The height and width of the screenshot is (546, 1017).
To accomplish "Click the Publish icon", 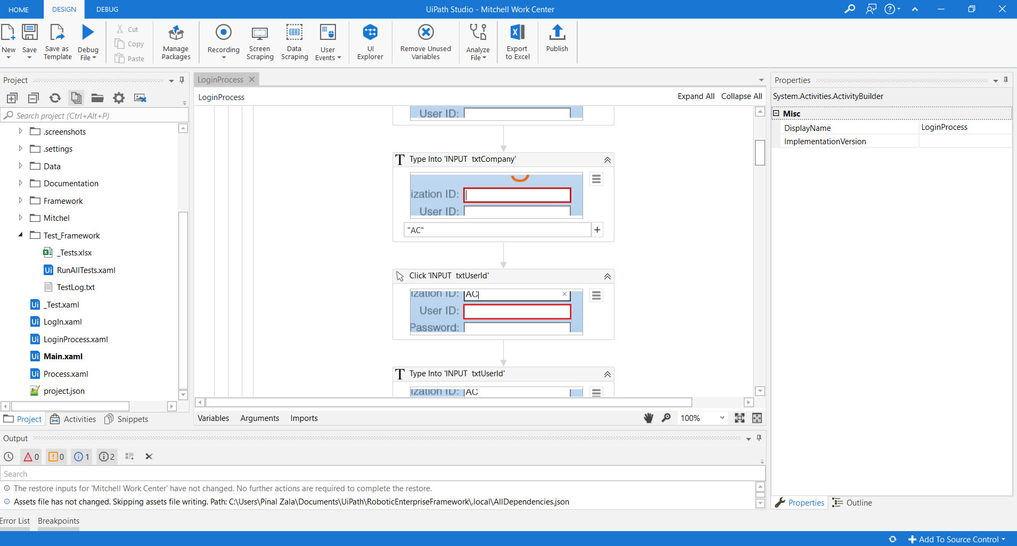I will (557, 32).
